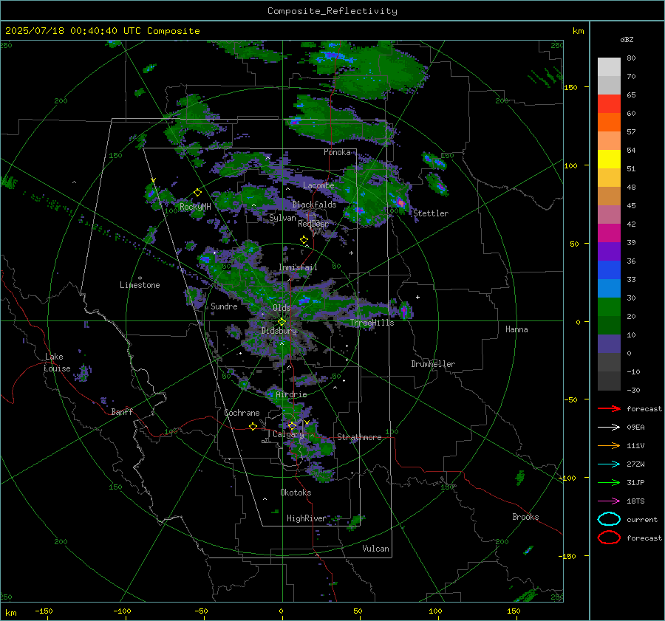Click the yellow radar-center diamond near Didsbury
The width and height of the screenshot is (665, 621).
click(x=282, y=322)
